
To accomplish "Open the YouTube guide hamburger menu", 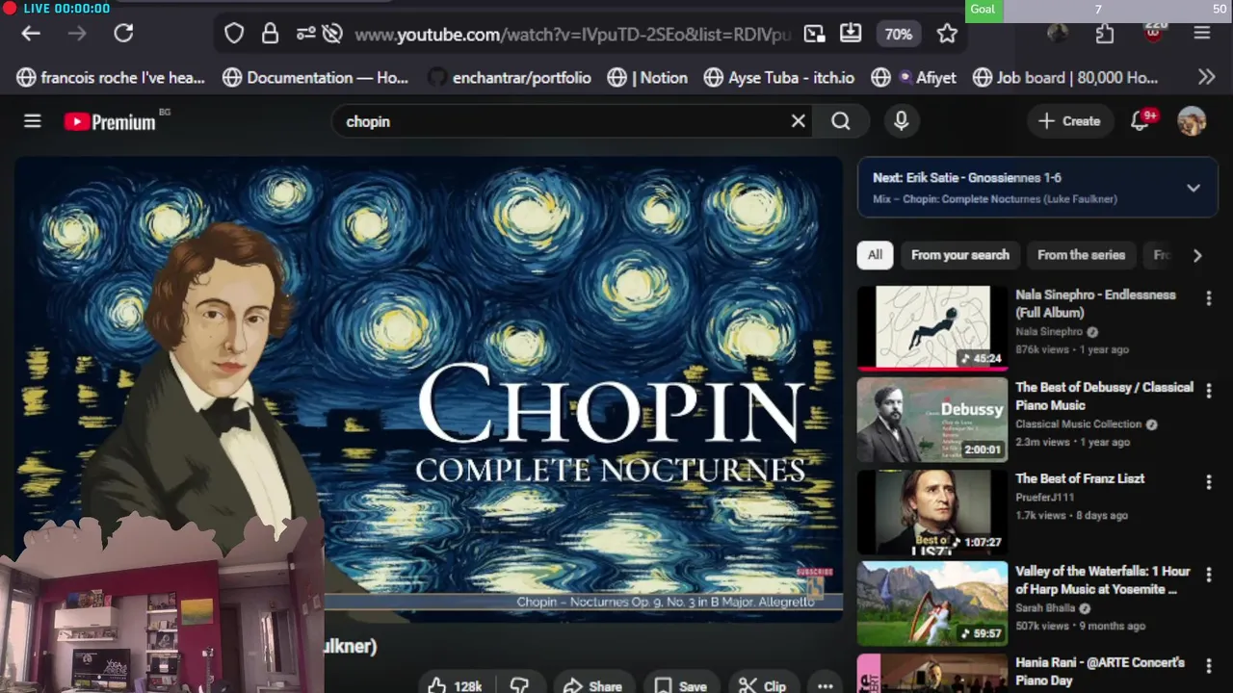I will 33,121.
